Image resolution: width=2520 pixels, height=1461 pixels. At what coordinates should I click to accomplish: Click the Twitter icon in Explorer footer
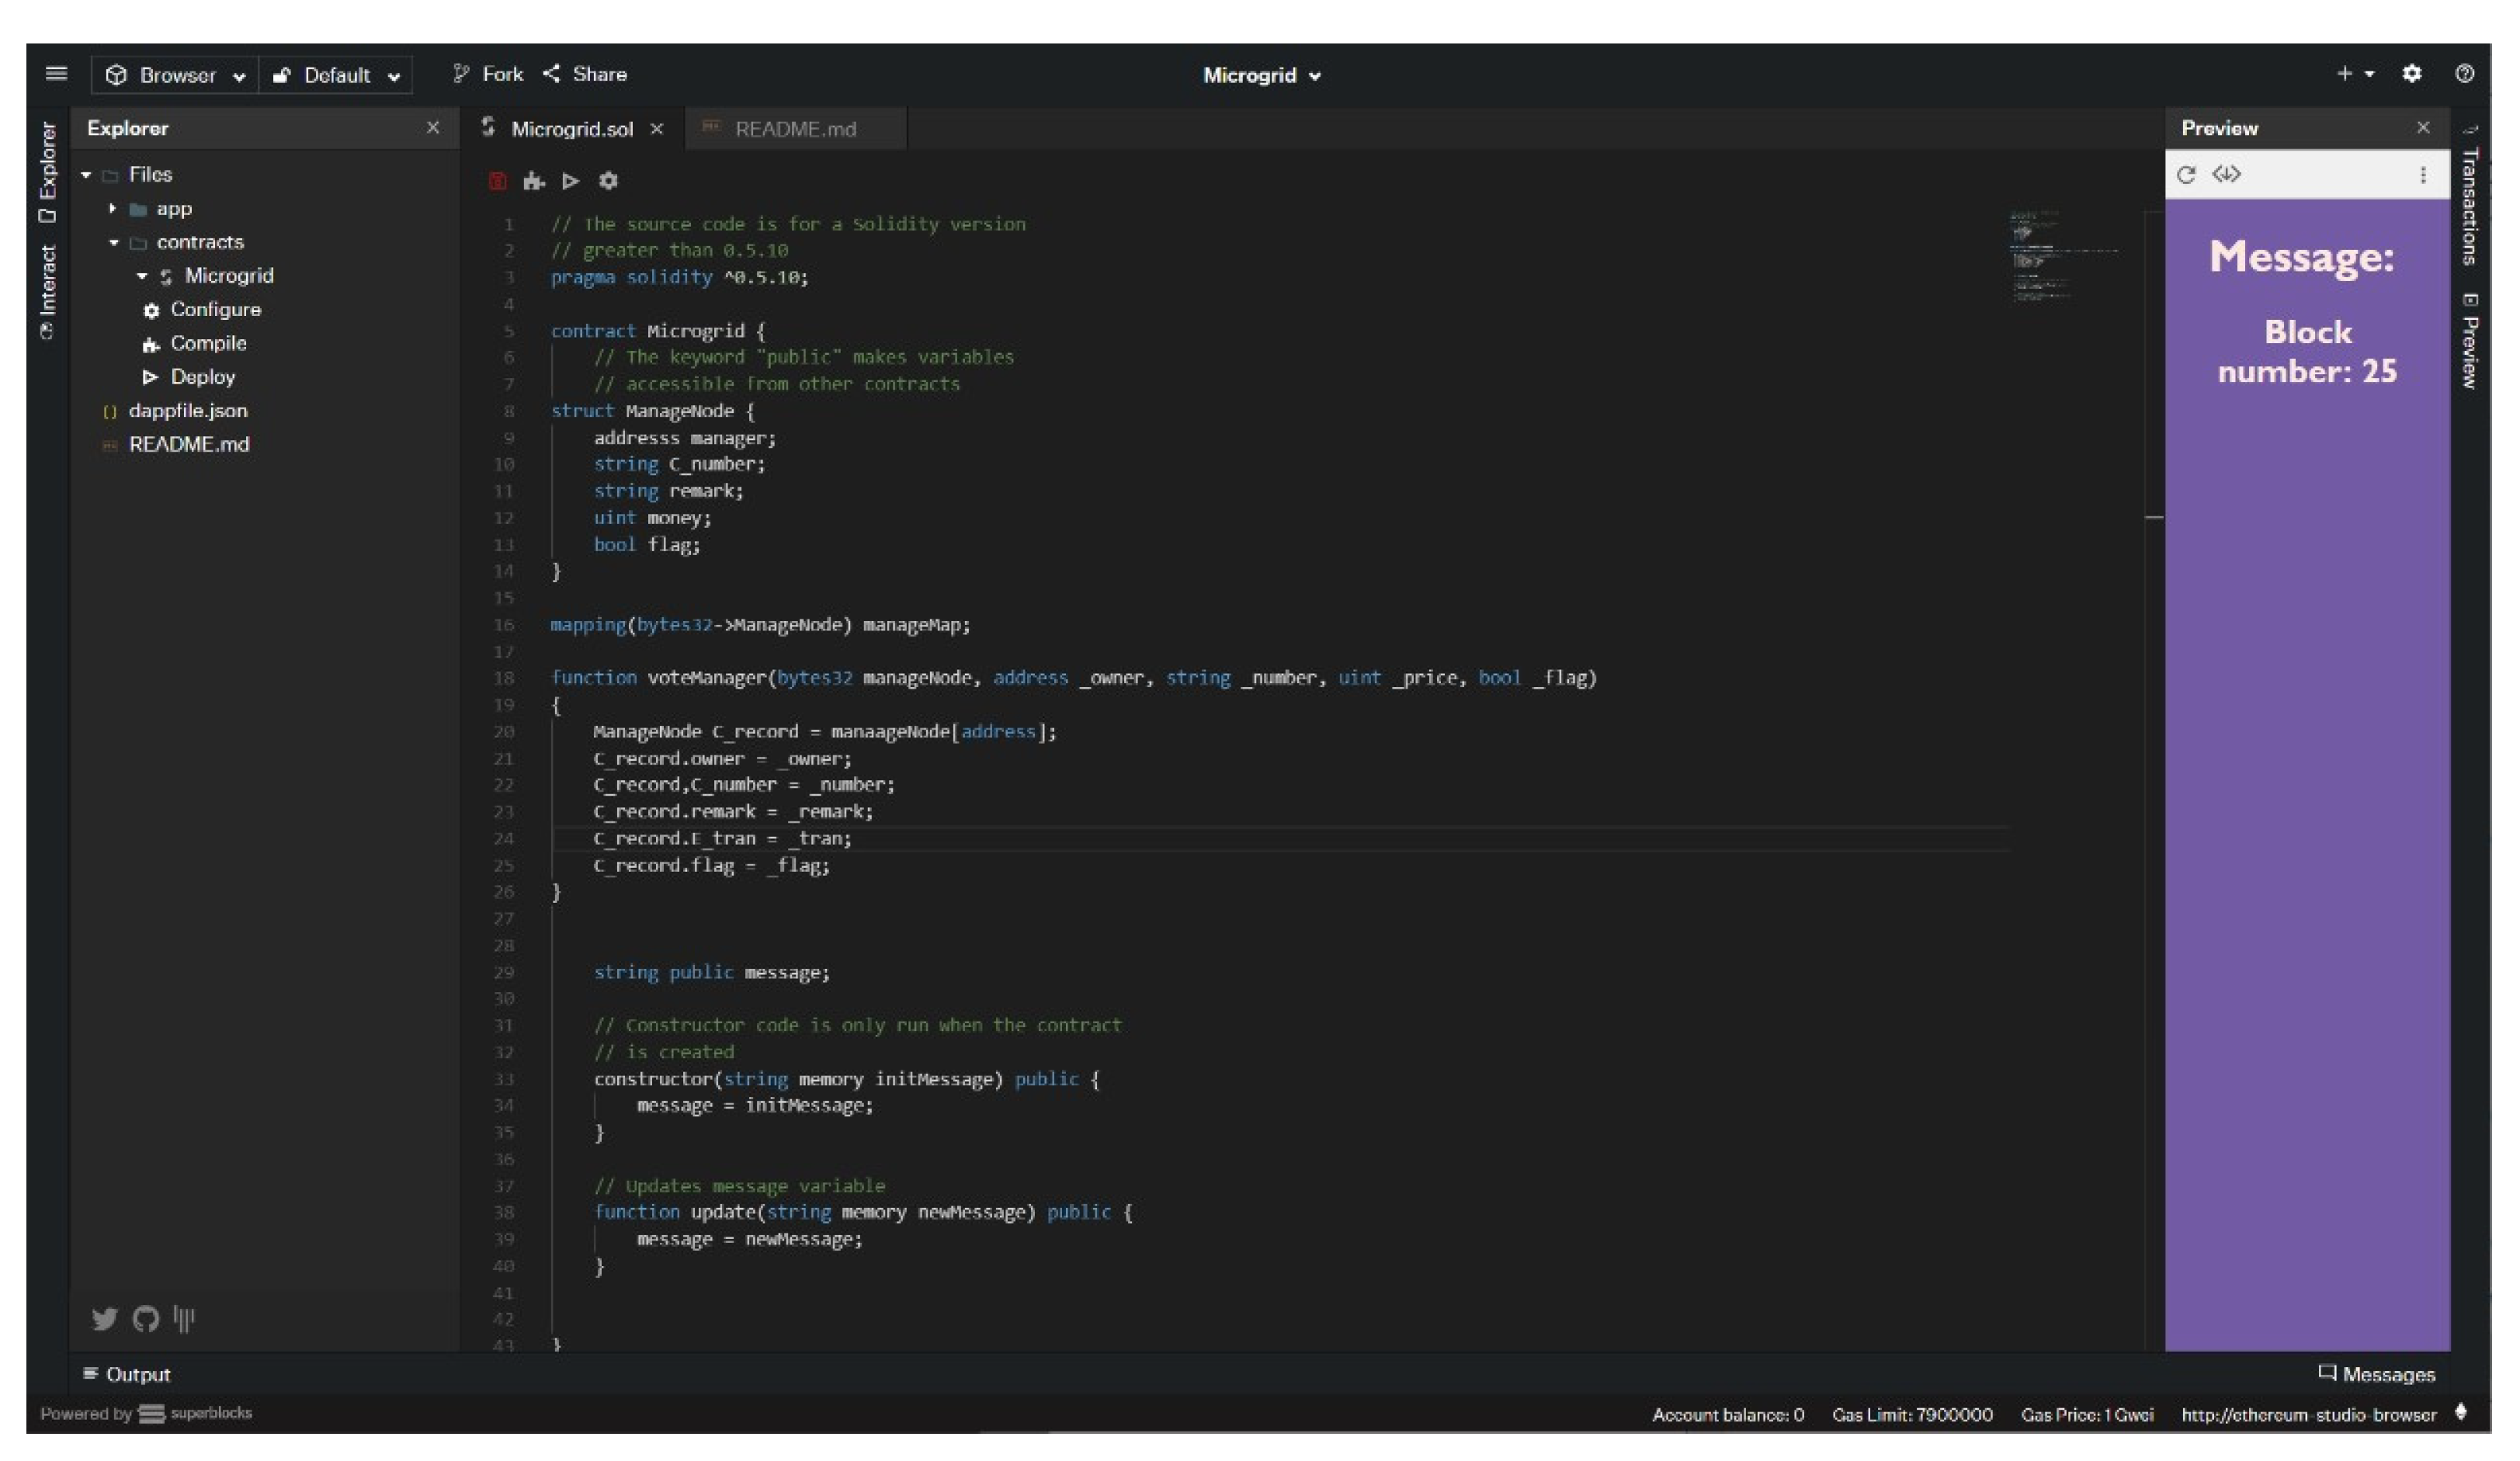pyautogui.click(x=105, y=1319)
